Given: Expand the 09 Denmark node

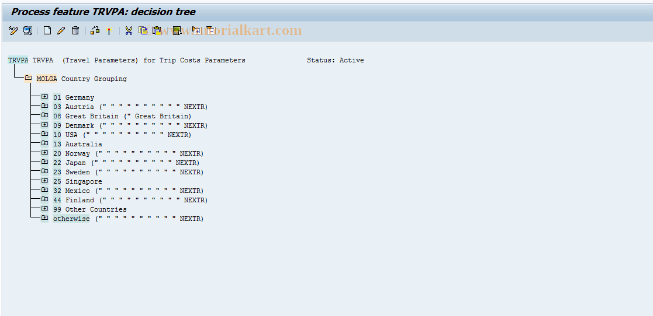Looking at the screenshot, I should tap(44, 125).
